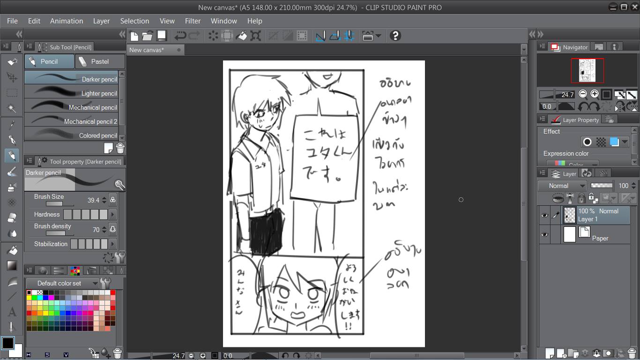Click the Open file icon
640x360 pixels.
[x=148, y=36]
